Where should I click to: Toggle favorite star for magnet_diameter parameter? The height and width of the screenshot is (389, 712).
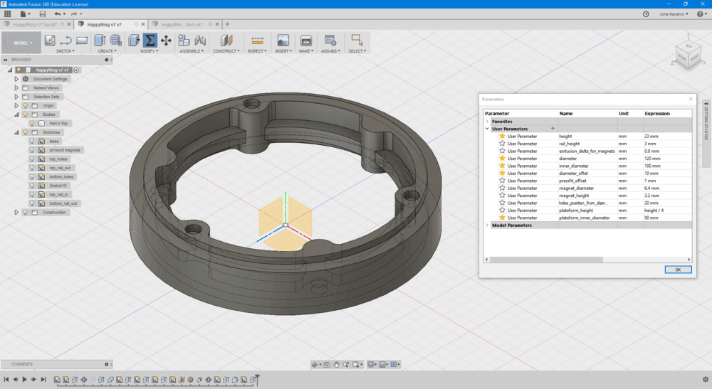coord(502,188)
